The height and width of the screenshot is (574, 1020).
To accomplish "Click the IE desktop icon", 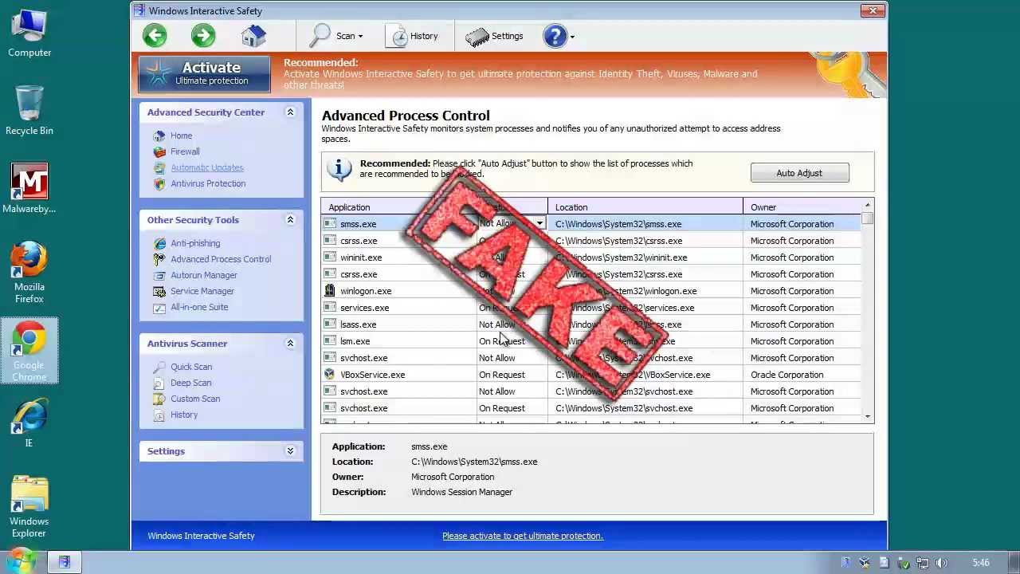I will pos(29,424).
